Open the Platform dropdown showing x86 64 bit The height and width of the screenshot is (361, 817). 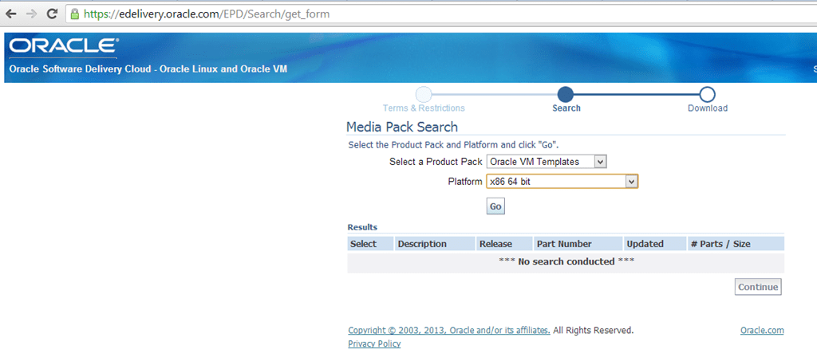pyautogui.click(x=562, y=182)
